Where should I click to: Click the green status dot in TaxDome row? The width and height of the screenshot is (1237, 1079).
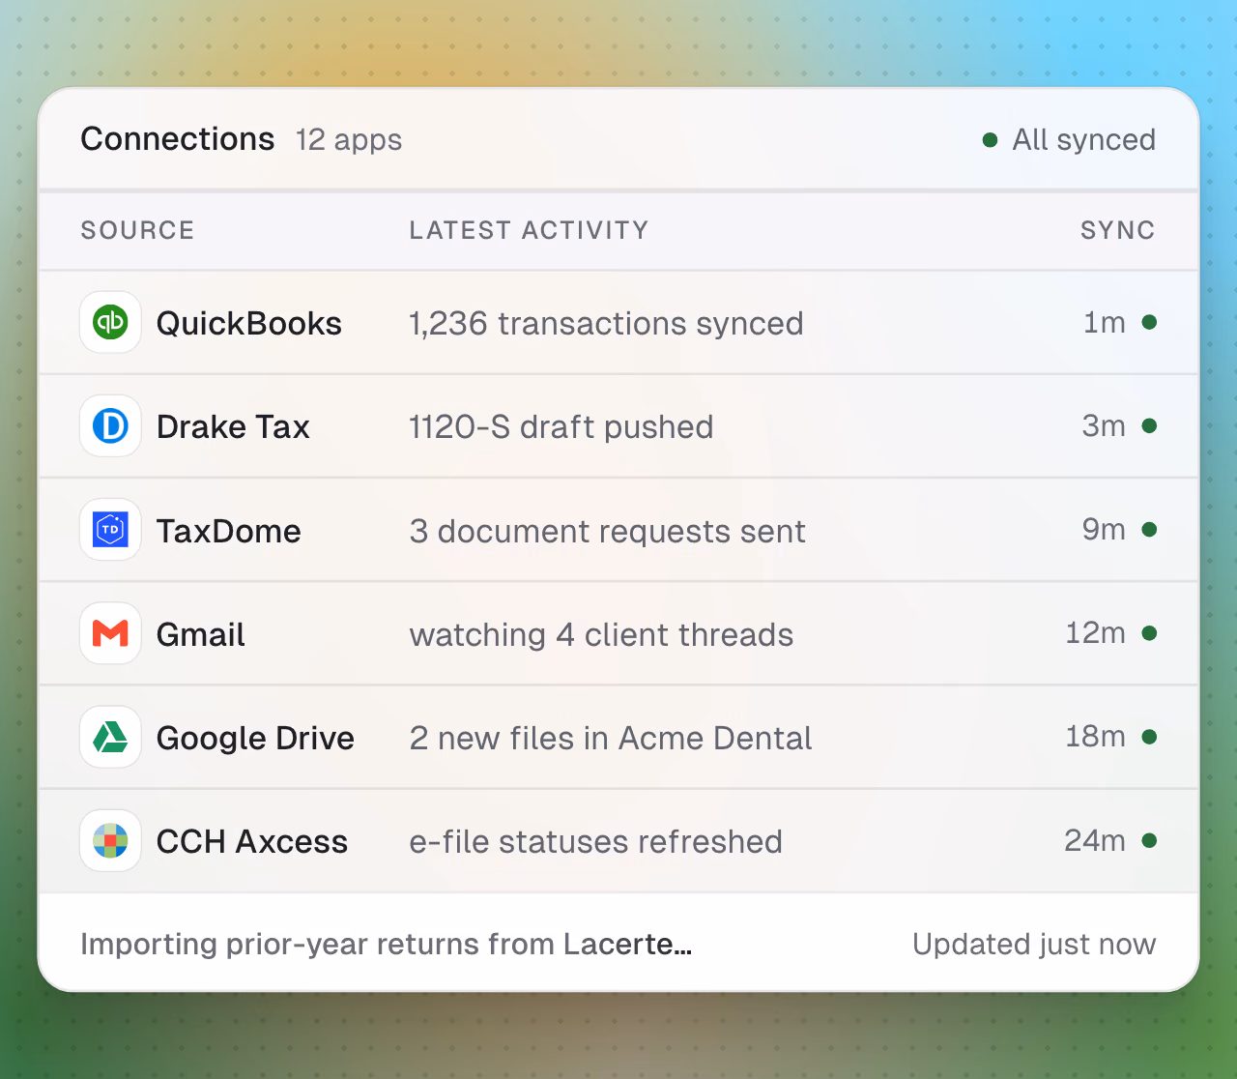[1149, 529]
